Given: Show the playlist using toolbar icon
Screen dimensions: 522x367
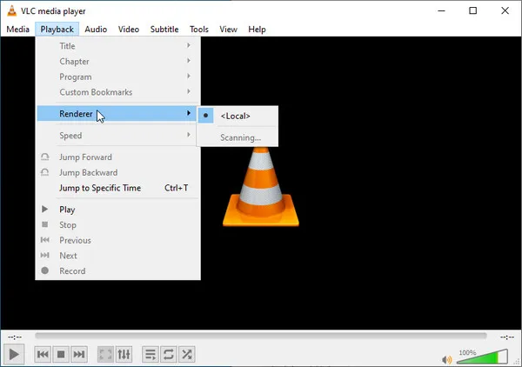Looking at the screenshot, I should coord(150,354).
